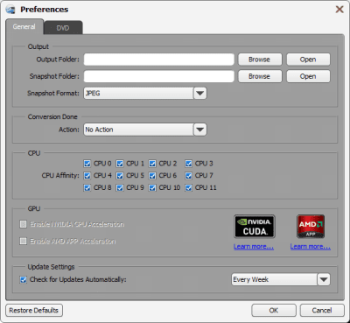This screenshot has width=350, height=323.
Task: Expand the Conversion Done Action arrow button
Action: point(200,130)
